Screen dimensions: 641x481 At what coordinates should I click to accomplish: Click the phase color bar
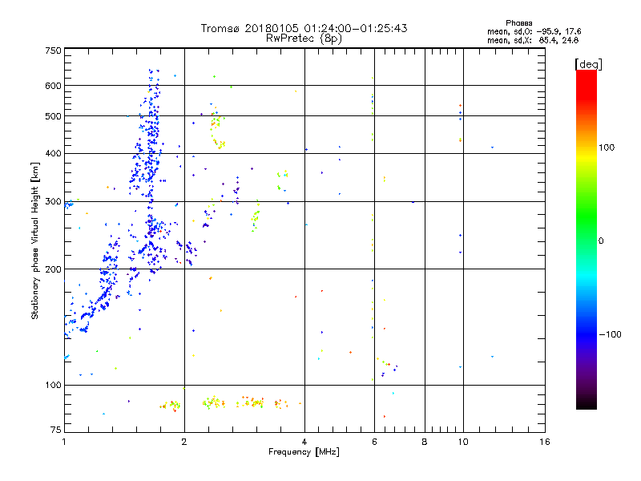(x=587, y=239)
